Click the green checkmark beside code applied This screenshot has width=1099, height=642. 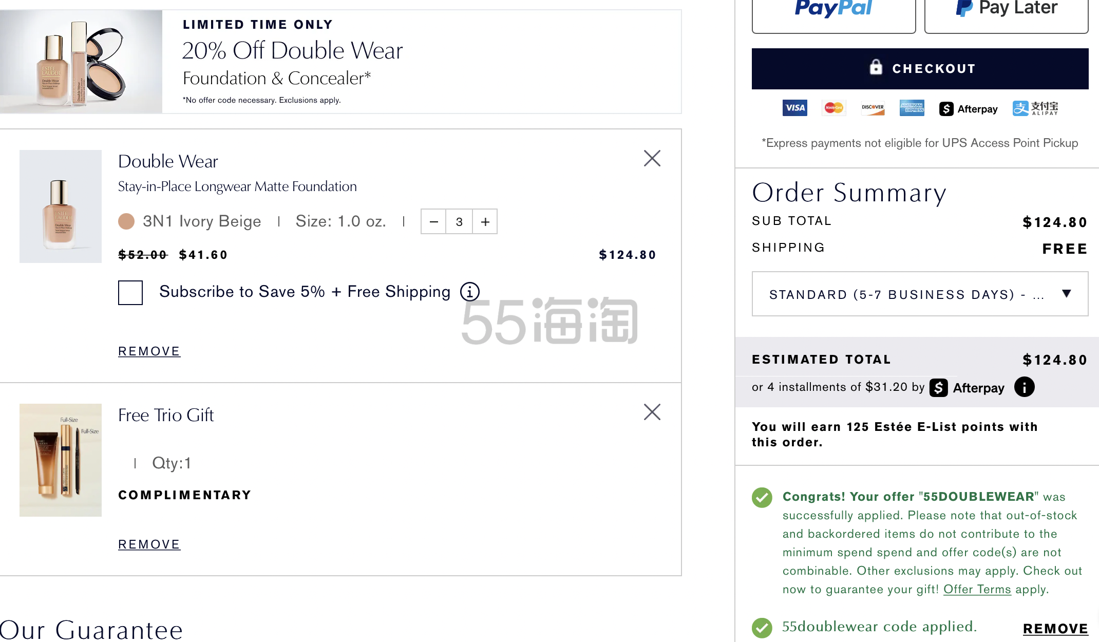762,628
